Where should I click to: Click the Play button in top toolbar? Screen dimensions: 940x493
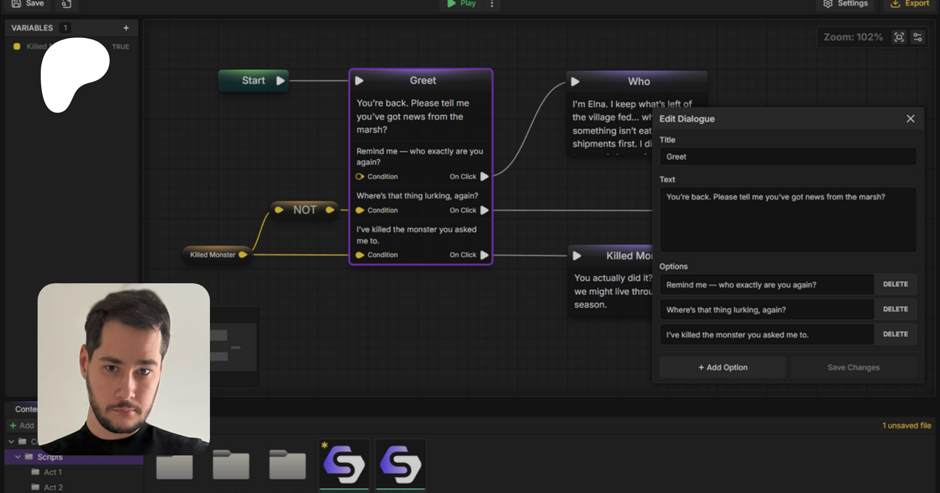pyautogui.click(x=462, y=4)
